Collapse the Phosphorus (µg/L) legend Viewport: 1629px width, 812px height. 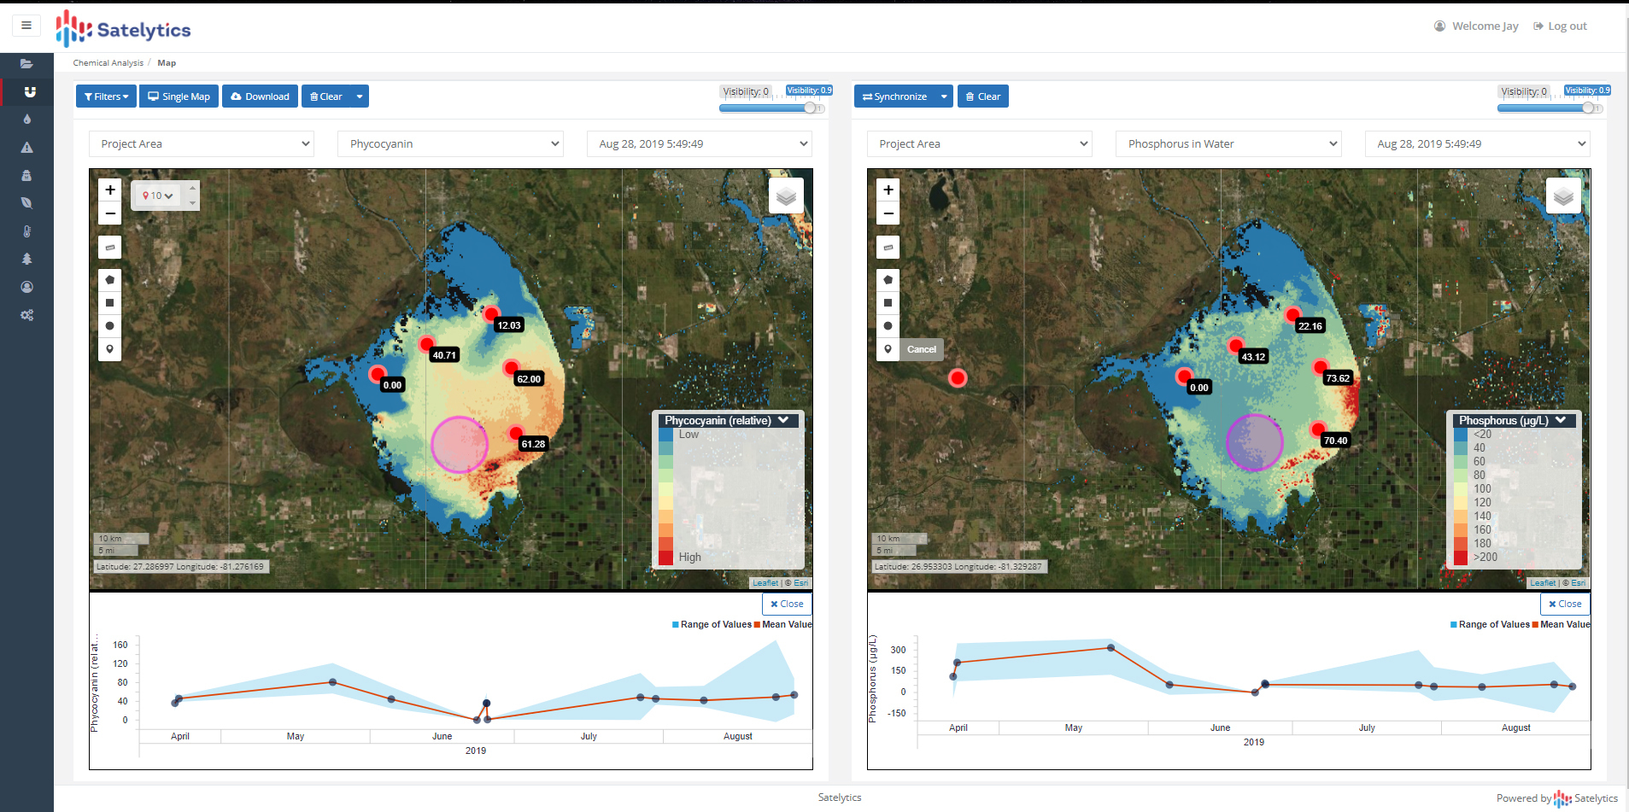1561,420
